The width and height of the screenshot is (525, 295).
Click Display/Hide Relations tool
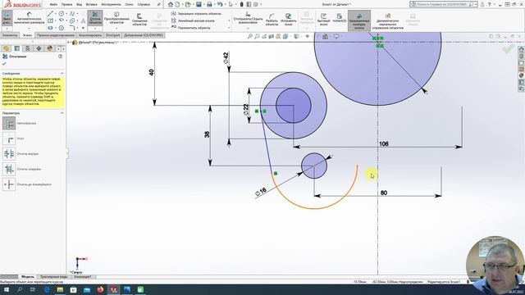(248, 18)
